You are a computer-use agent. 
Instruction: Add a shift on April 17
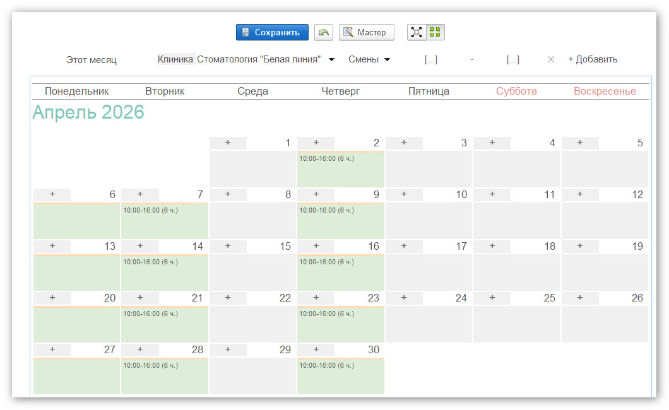[x=404, y=246]
